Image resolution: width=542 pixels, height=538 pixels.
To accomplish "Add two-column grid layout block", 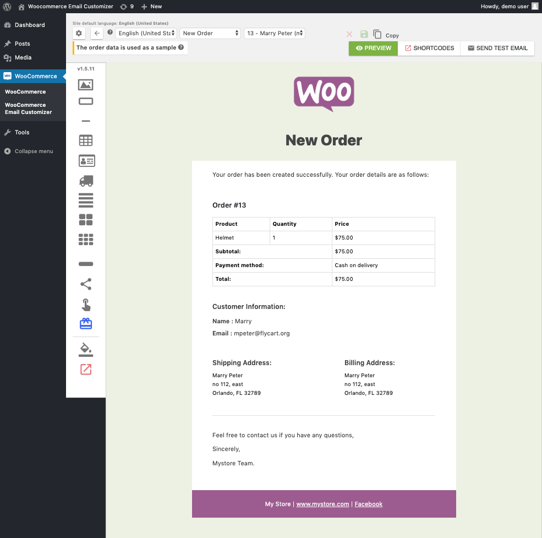I will tap(86, 220).
